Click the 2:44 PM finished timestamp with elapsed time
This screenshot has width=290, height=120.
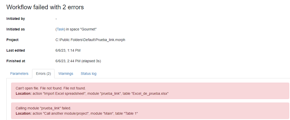pyautogui.click(x=78, y=61)
